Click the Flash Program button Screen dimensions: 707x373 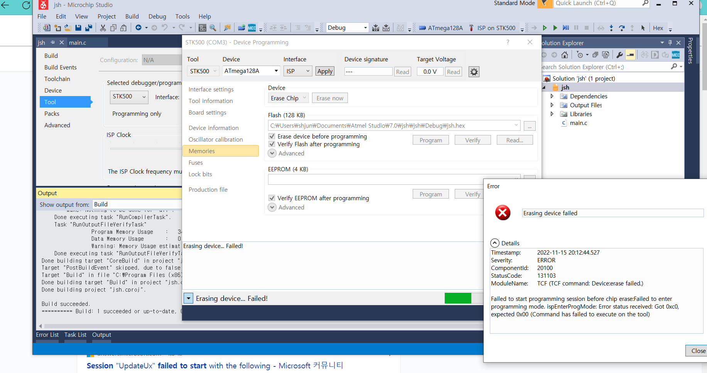(x=431, y=140)
